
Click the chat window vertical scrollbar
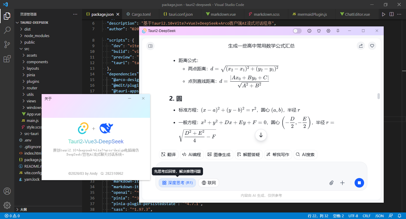click(379, 96)
